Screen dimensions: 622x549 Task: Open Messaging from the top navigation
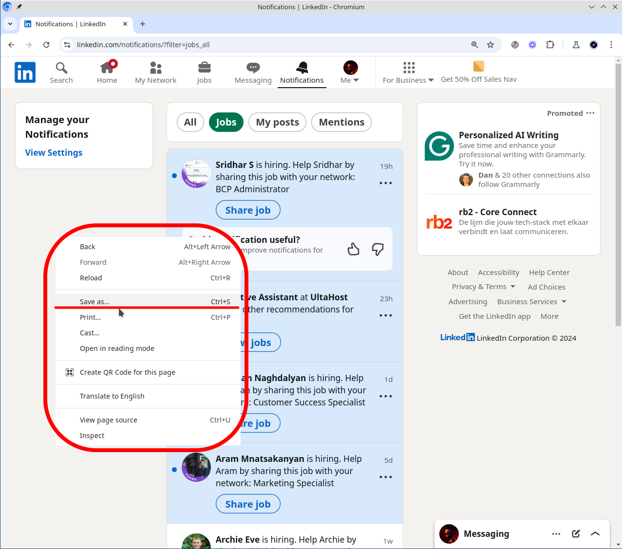253,73
